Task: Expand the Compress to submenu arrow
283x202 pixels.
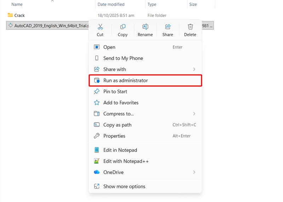Action: [x=194, y=114]
